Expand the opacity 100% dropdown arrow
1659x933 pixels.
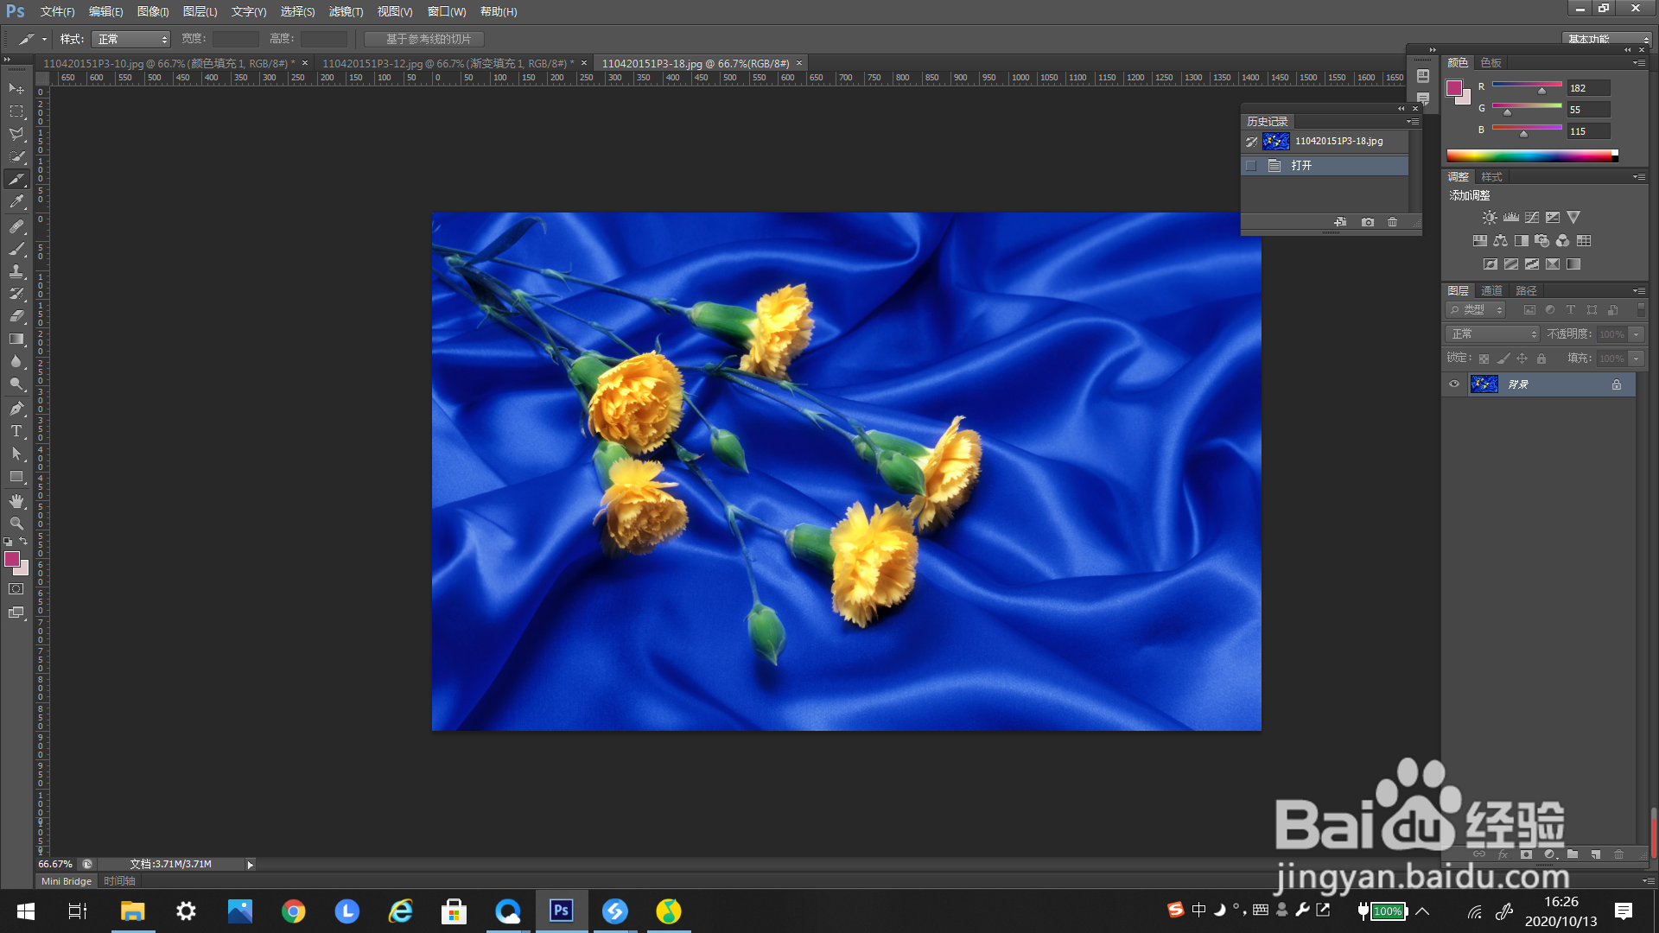1636,334
